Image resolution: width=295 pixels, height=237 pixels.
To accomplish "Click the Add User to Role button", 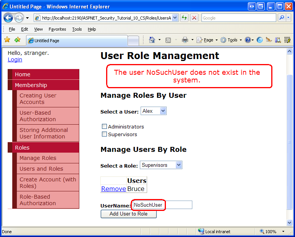I will 128,214.
